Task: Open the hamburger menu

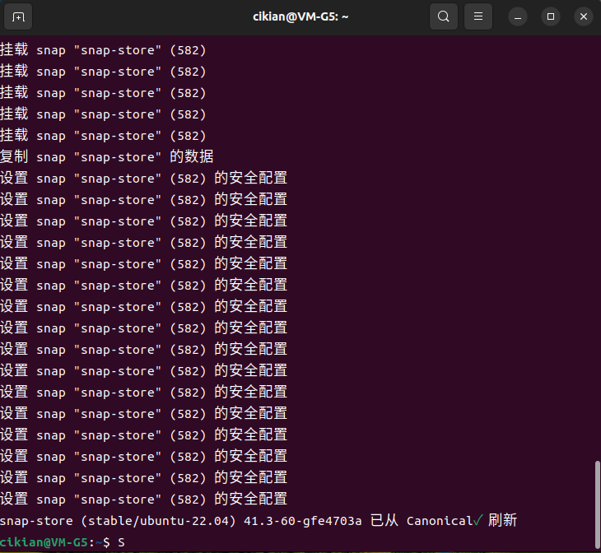Action: point(478,16)
